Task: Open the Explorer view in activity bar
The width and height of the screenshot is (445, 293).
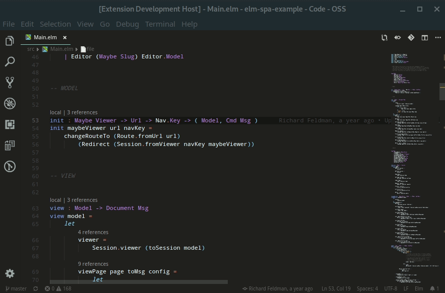Action: (x=10, y=41)
